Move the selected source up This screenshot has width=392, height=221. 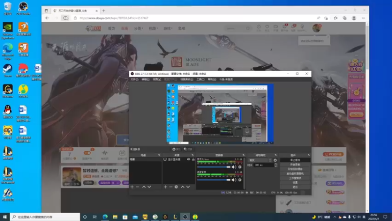[x=183, y=187]
